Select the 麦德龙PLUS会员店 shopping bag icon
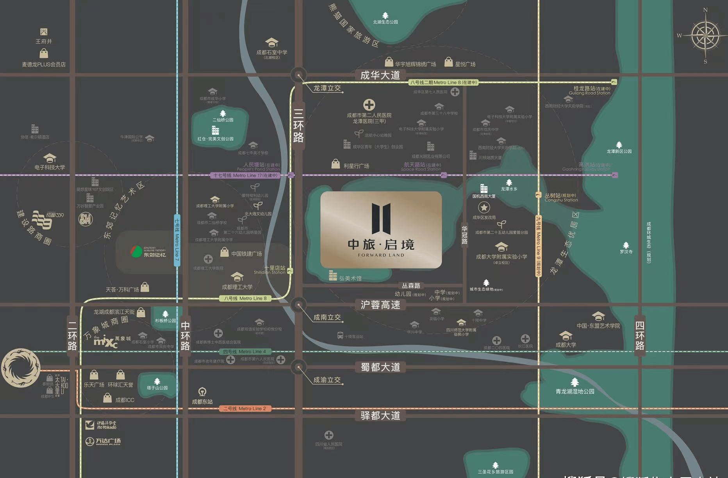The width and height of the screenshot is (728, 478). (x=44, y=53)
